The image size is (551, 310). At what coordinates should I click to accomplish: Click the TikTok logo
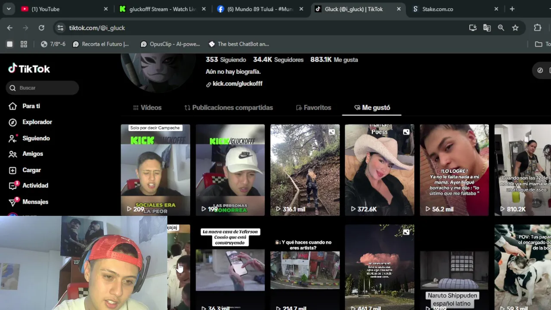click(x=29, y=68)
